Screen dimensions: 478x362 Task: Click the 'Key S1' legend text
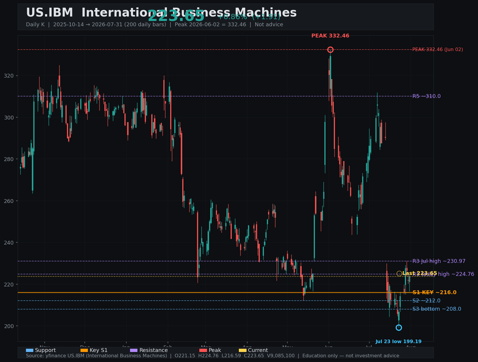tap(98, 350)
